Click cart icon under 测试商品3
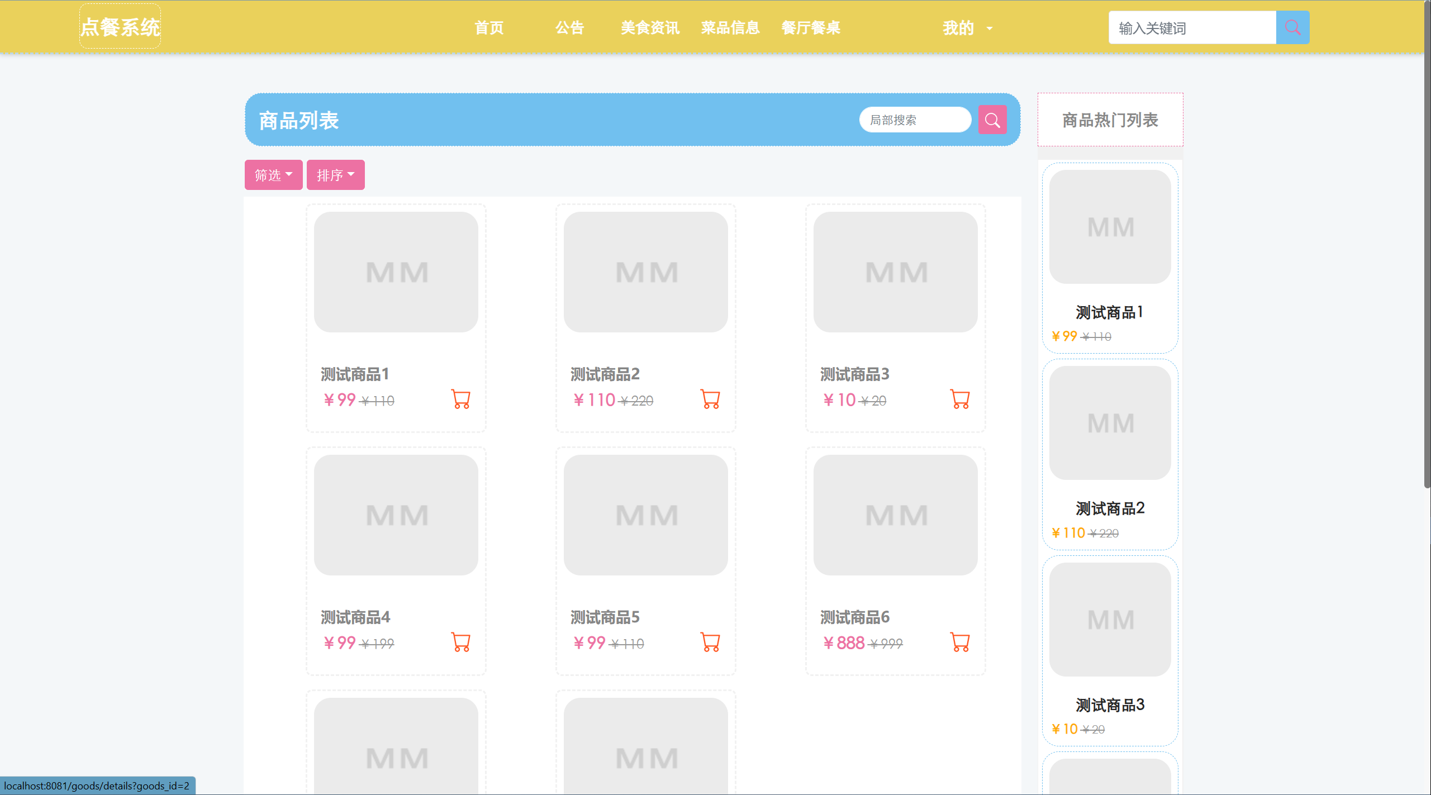This screenshot has width=1431, height=795. [x=960, y=399]
